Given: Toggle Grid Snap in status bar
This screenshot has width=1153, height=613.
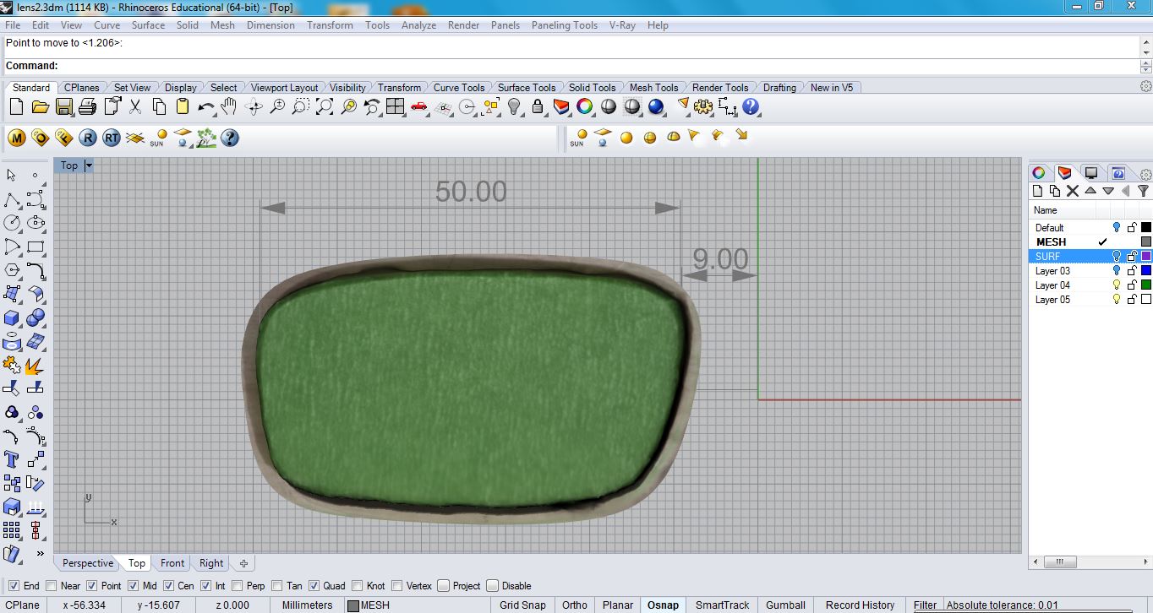Looking at the screenshot, I should coord(522,605).
